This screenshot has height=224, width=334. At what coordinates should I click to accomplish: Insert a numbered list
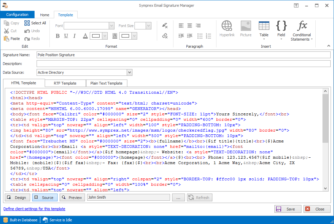click(208, 36)
